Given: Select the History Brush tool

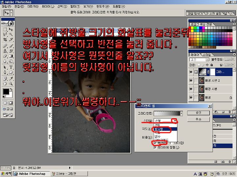Looking at the screenshot, I should (11, 51).
